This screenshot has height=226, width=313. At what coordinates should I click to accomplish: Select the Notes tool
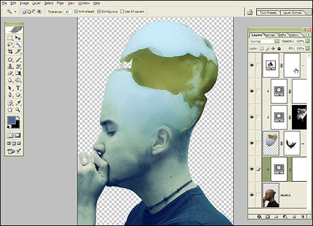[10, 103]
